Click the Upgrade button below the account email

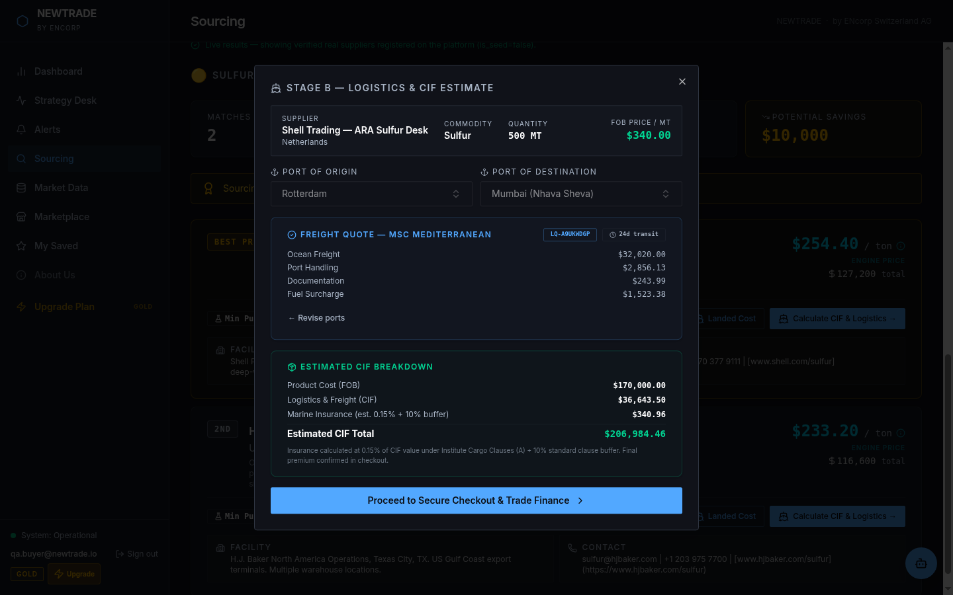tap(74, 574)
